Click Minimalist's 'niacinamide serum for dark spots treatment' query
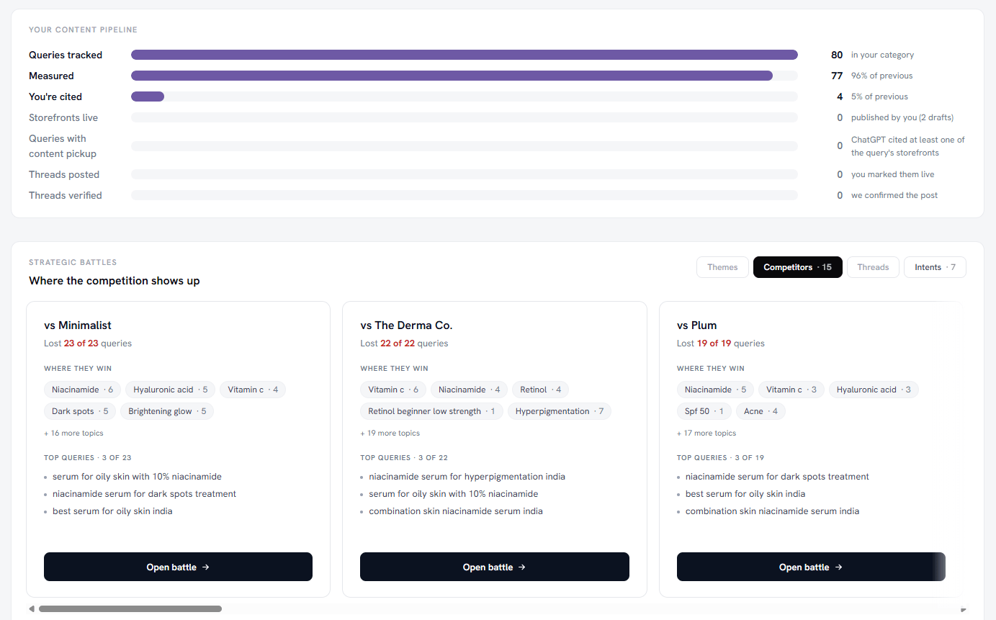The image size is (996, 620). click(144, 494)
